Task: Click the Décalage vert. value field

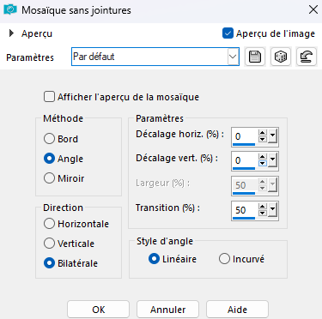Action: coord(245,160)
